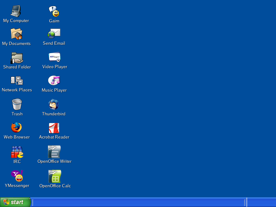Open the My Computer desktop icon
The height and width of the screenshot is (207, 276).
pos(16,11)
